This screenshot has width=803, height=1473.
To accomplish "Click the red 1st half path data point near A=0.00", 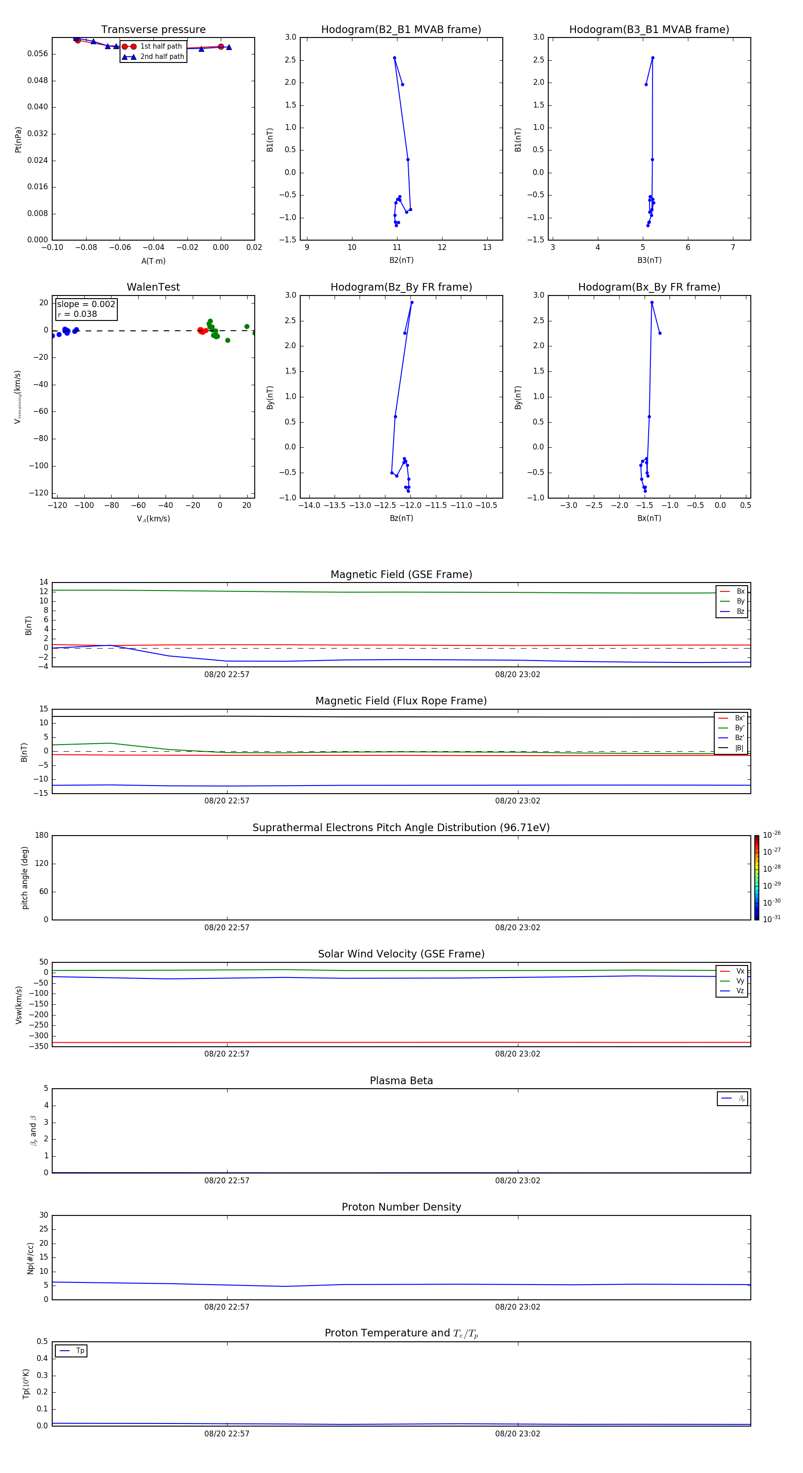I will (221, 46).
